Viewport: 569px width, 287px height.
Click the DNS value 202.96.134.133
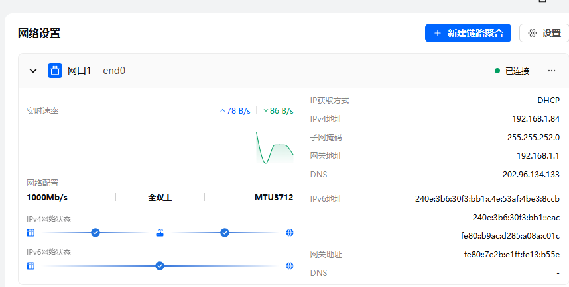pyautogui.click(x=531, y=175)
